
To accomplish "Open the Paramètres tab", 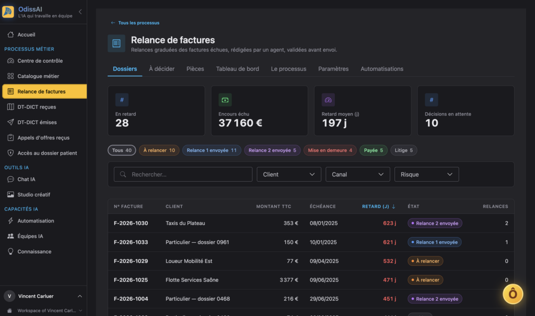I will (333, 69).
